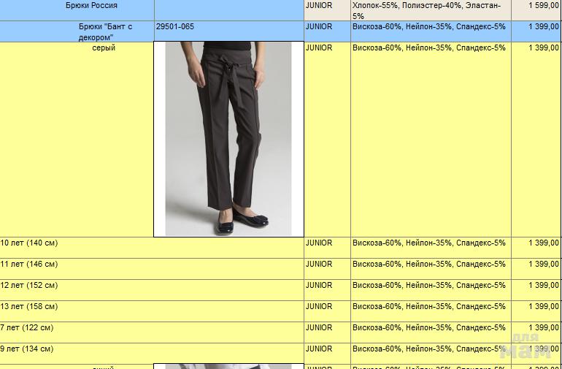Select the 7 лет (122 см) size cell

(27, 328)
